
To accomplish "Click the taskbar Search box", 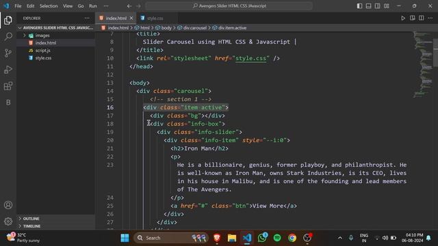I will 171,238.
